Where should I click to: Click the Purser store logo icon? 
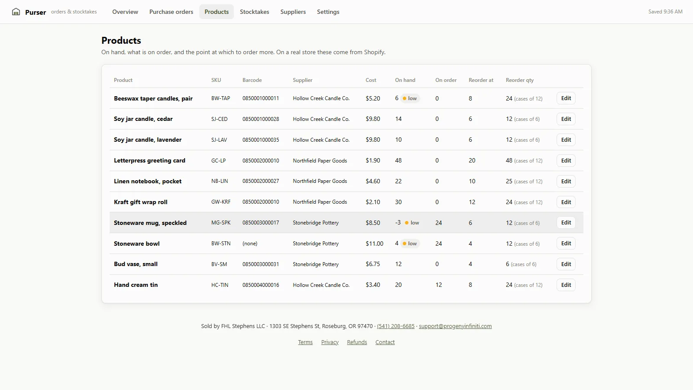pos(16,12)
